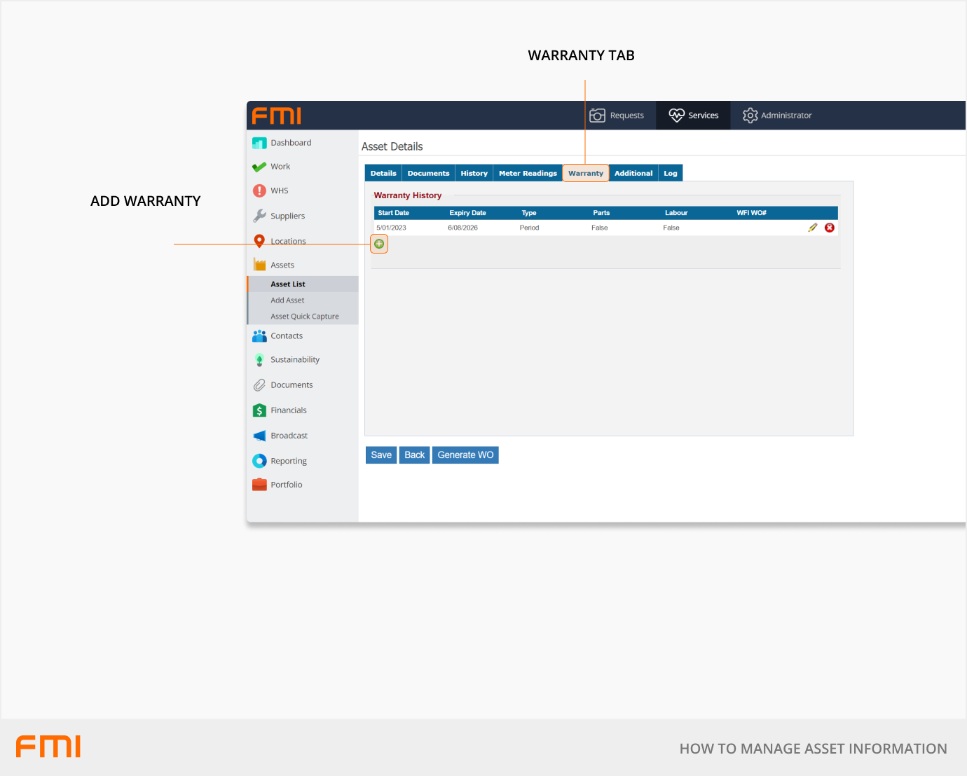Click the Back button
The width and height of the screenshot is (967, 776).
(x=414, y=455)
